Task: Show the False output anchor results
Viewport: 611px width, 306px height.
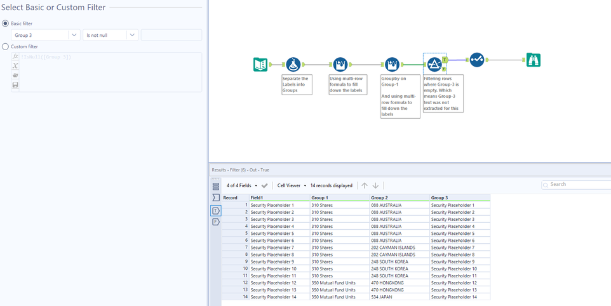Action: pos(216,222)
